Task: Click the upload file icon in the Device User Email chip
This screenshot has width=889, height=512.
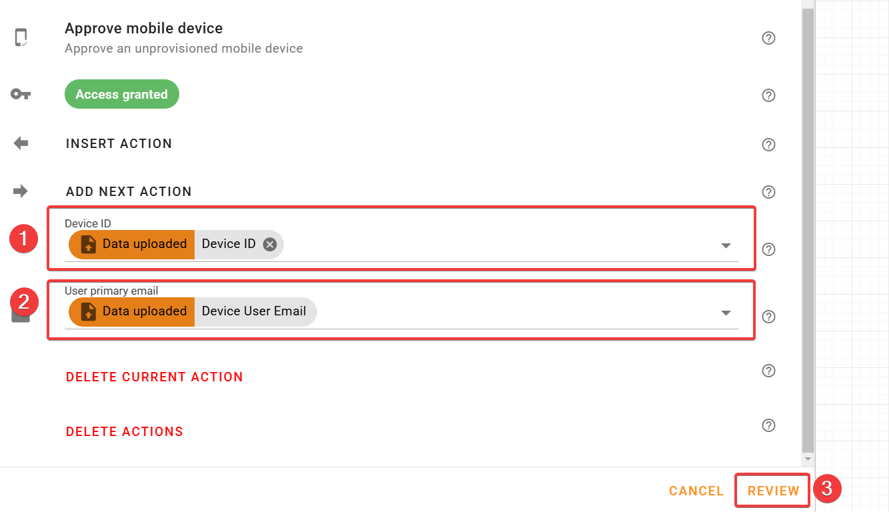Action: [x=88, y=312]
